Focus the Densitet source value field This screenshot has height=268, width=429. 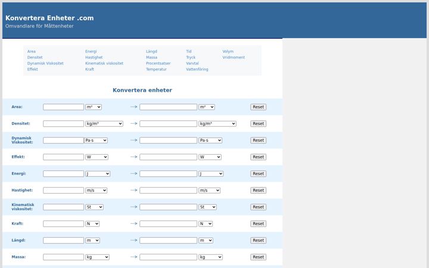click(x=64, y=124)
